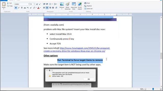This screenshot has height=91, width=163.
Task: Copy the selection using Copy
Action: (x=10, y=6)
